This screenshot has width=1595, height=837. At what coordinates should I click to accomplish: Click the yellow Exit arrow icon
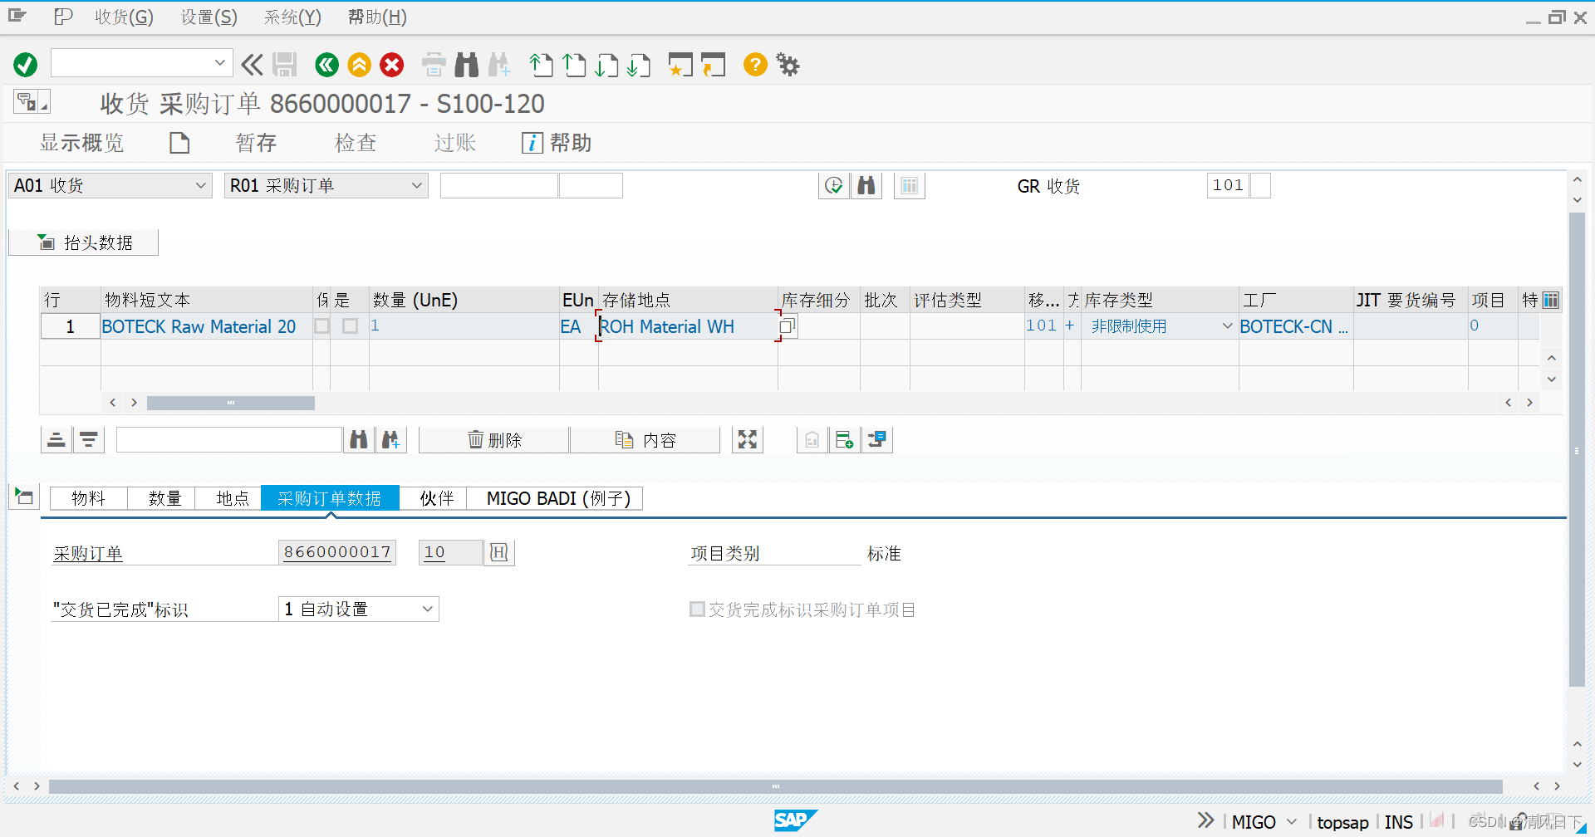point(360,65)
